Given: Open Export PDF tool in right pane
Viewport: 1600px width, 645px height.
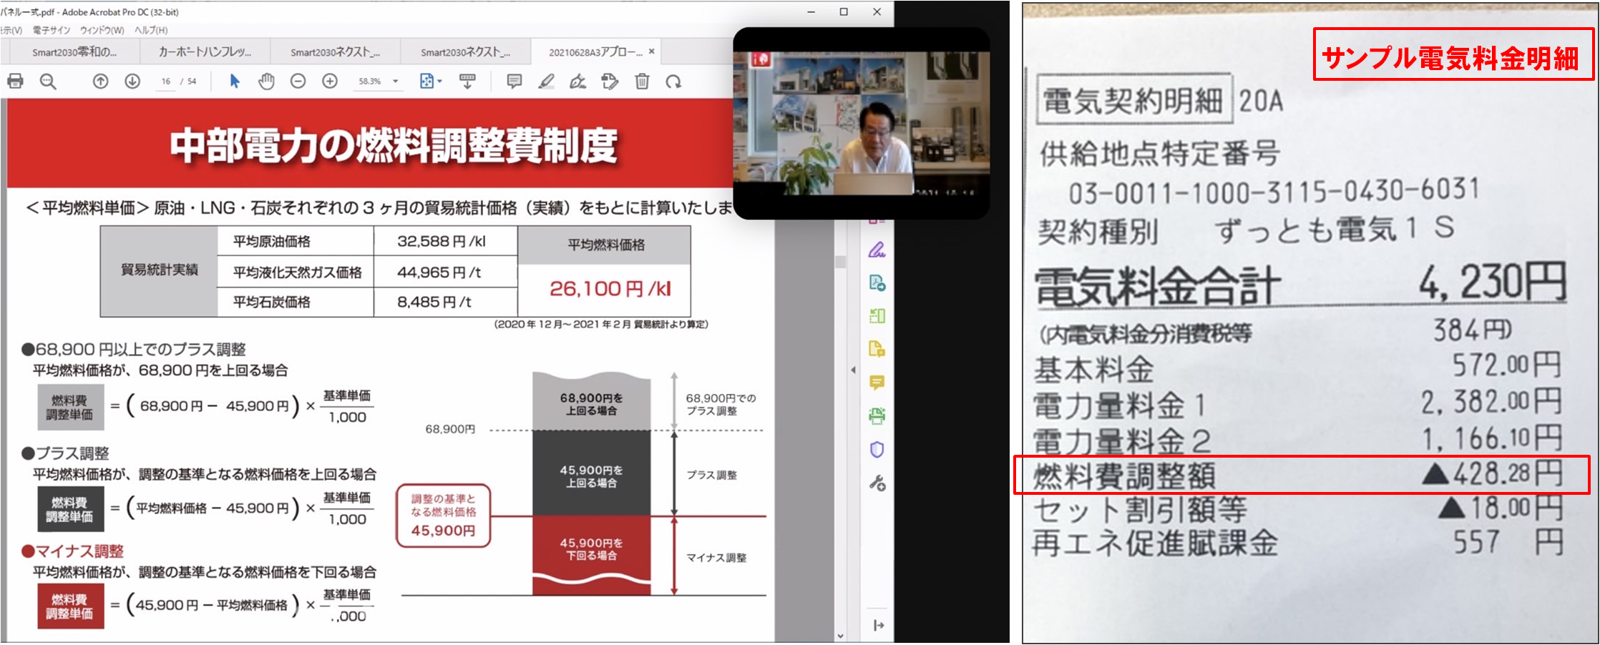Looking at the screenshot, I should (877, 283).
